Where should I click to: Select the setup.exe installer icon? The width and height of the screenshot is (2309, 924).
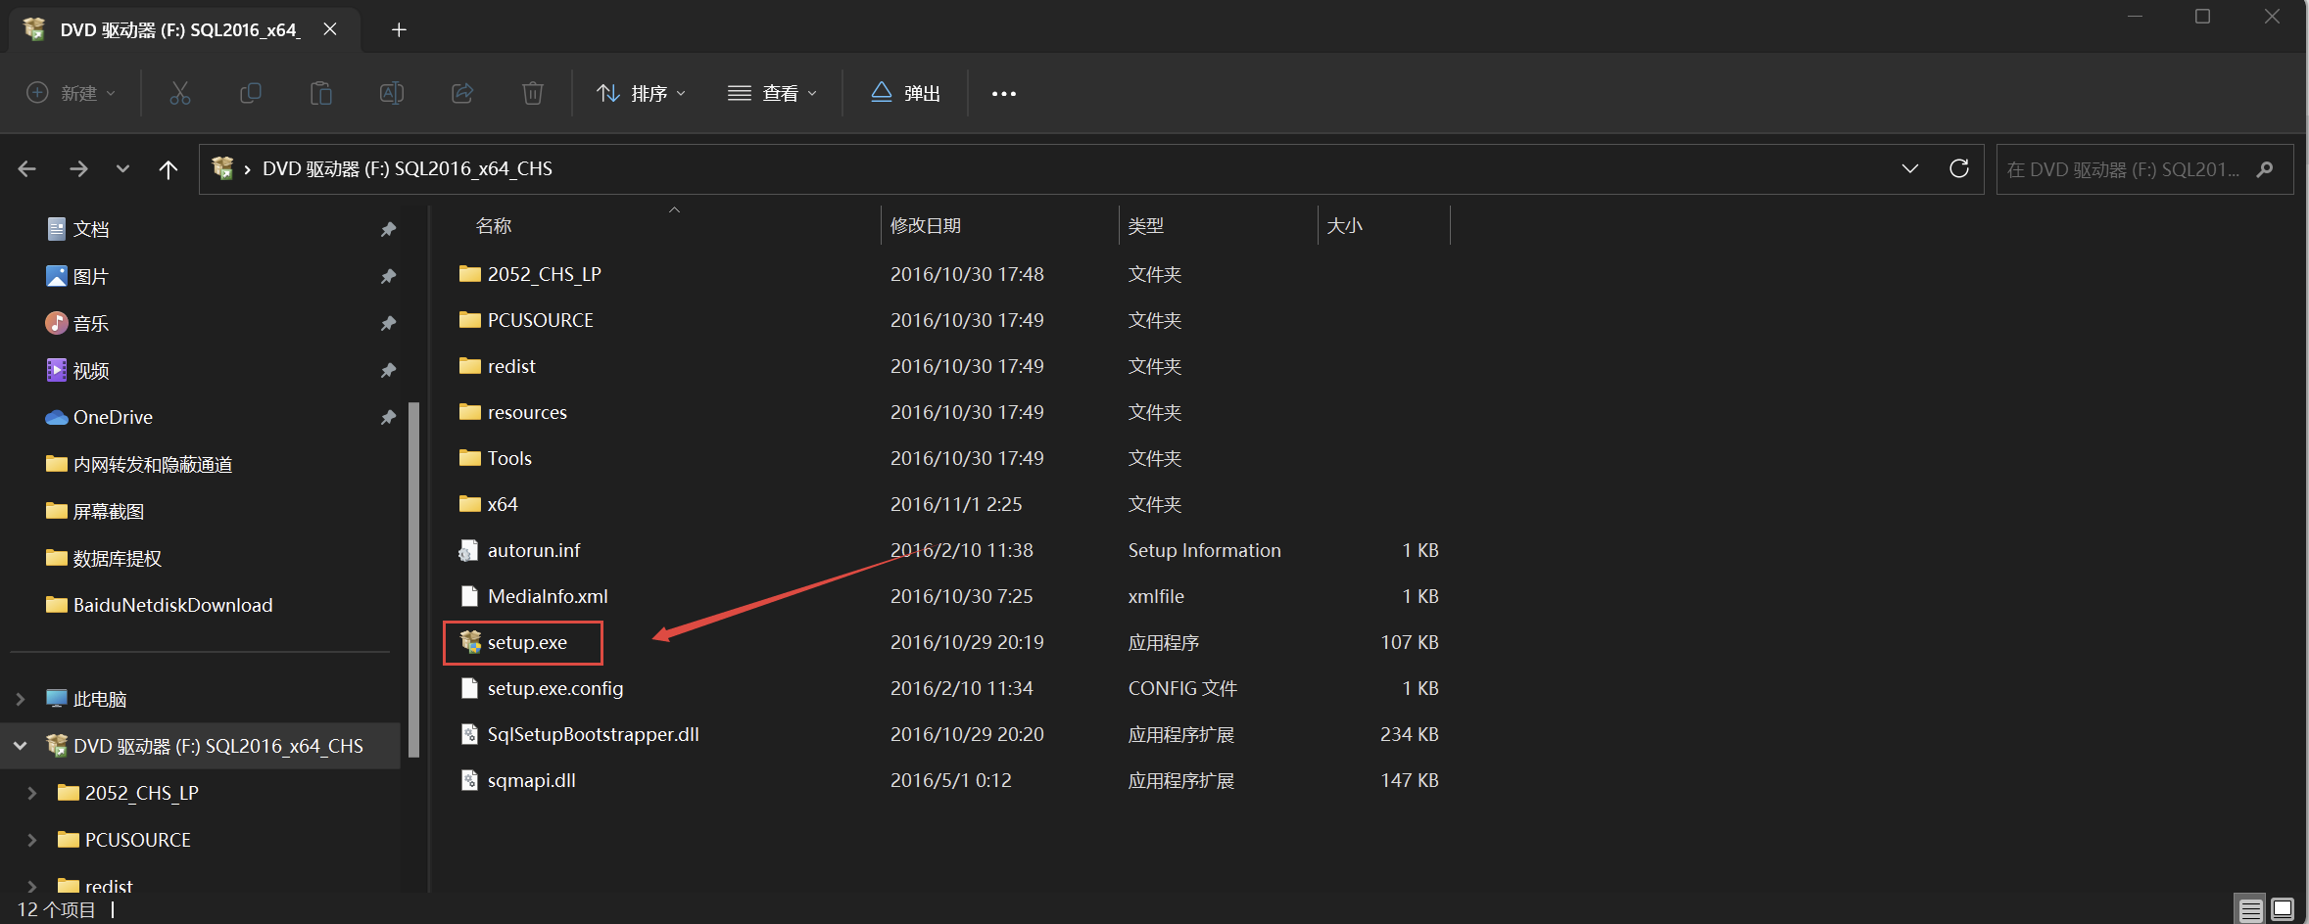470,642
